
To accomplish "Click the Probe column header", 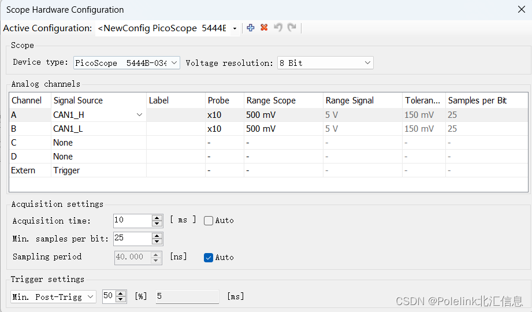I will click(x=225, y=101).
